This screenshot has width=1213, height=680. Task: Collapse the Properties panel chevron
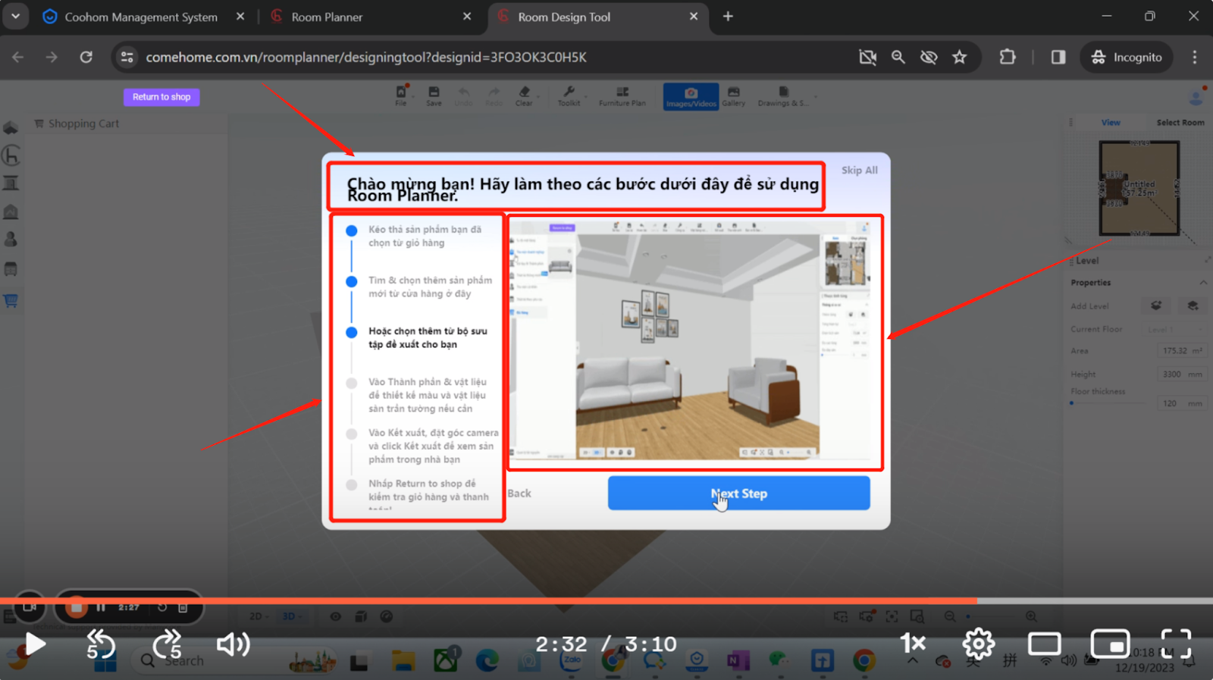[1203, 283]
